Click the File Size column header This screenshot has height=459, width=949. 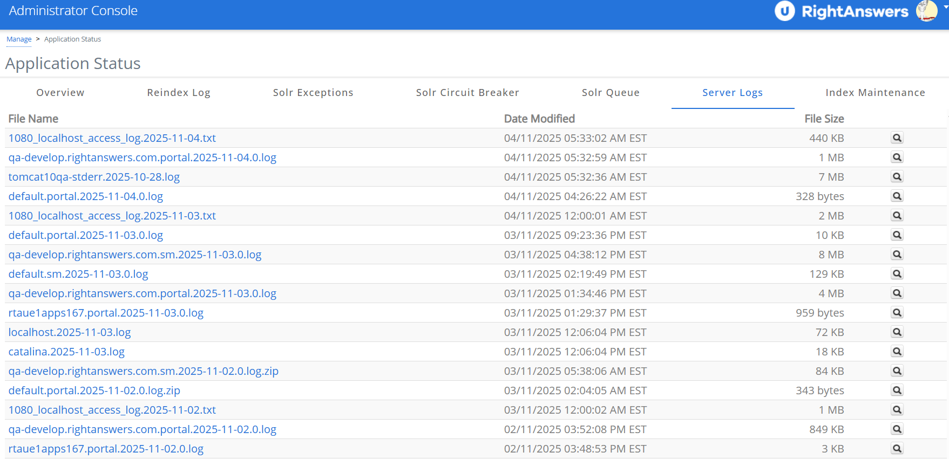pyautogui.click(x=824, y=119)
